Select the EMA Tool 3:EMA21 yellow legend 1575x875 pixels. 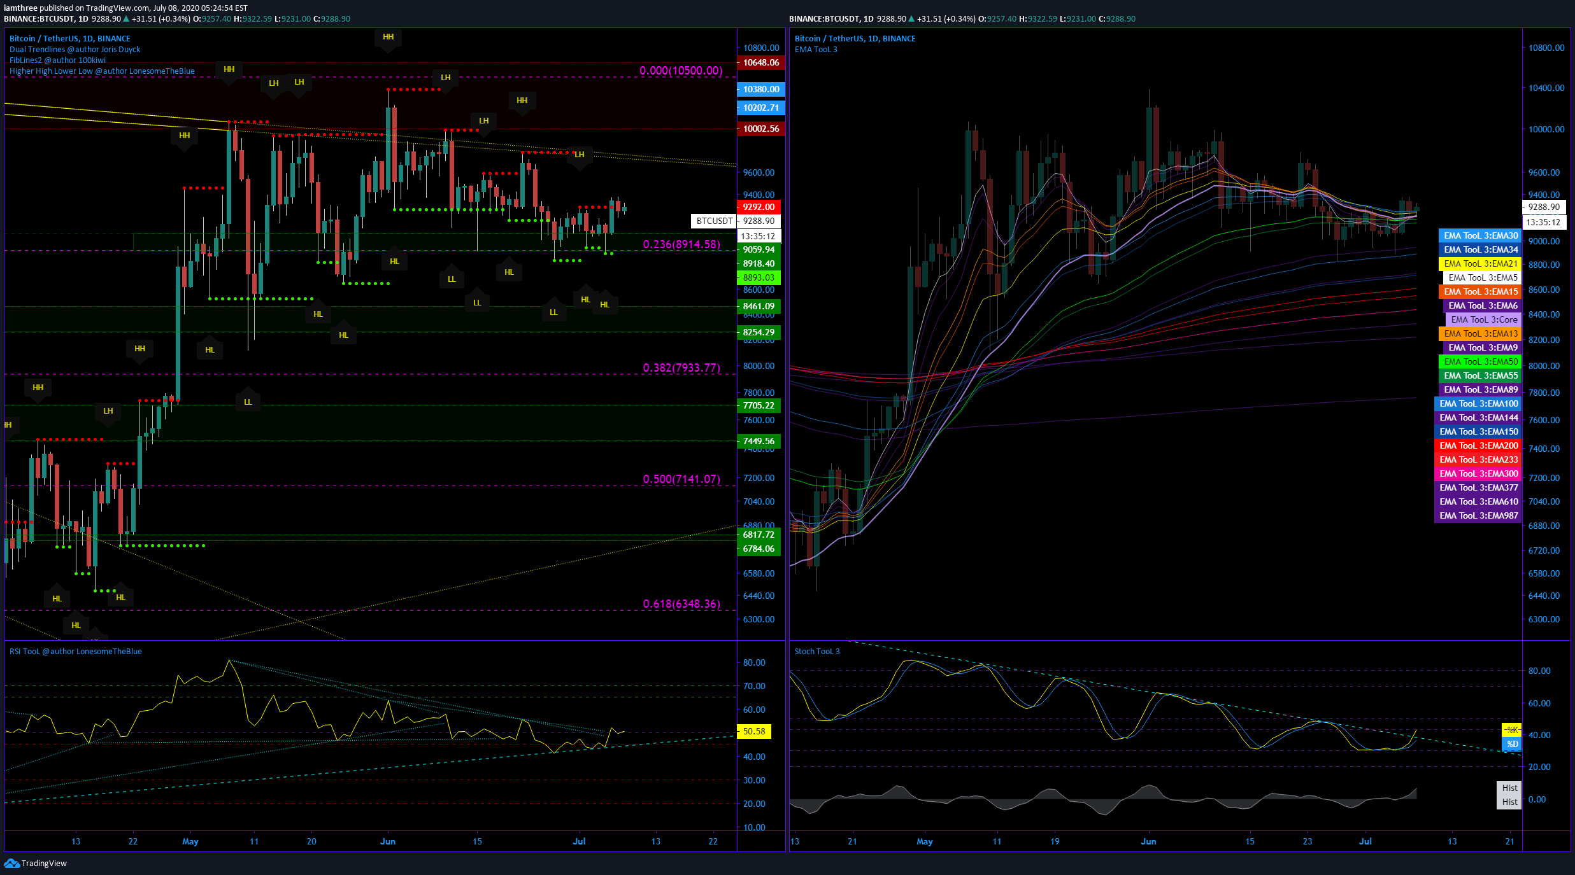(1480, 263)
